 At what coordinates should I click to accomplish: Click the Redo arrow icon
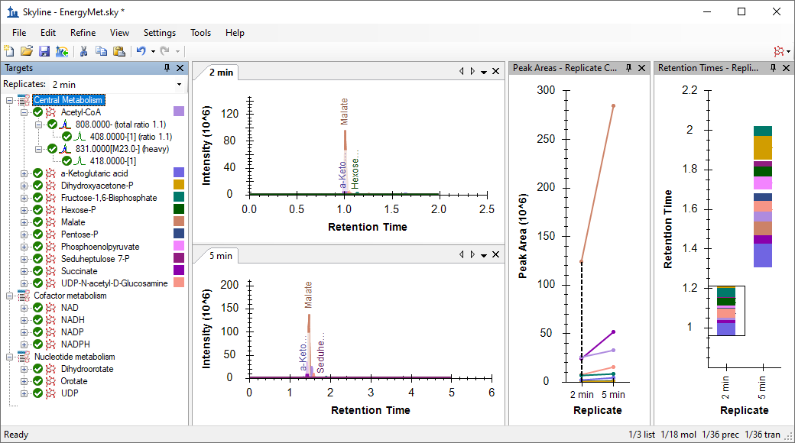point(165,50)
